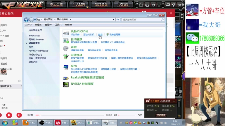
Task: Open the 工具(T) menu
Action: point(58,25)
